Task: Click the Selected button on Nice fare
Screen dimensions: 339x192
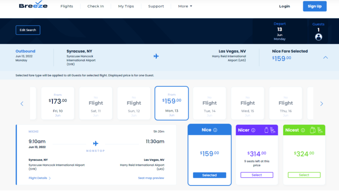Action: point(209,175)
